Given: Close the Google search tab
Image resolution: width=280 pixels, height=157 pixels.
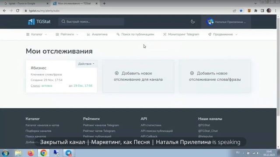Looking at the screenshot, I should click(x=48, y=3).
